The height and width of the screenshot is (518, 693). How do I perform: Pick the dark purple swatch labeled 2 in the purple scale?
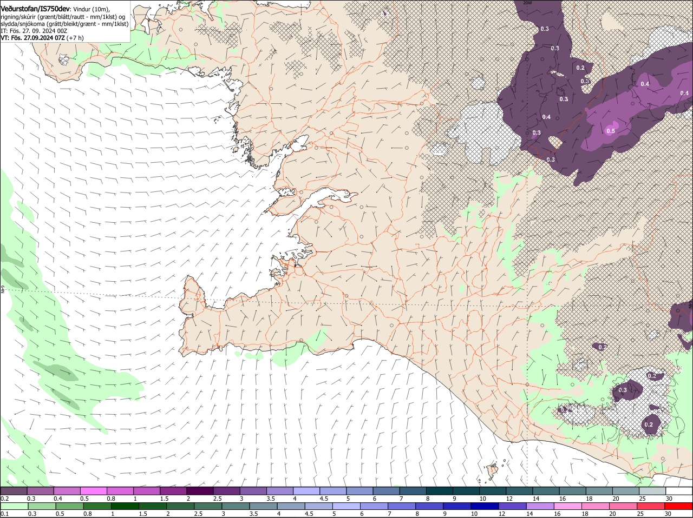200,491
